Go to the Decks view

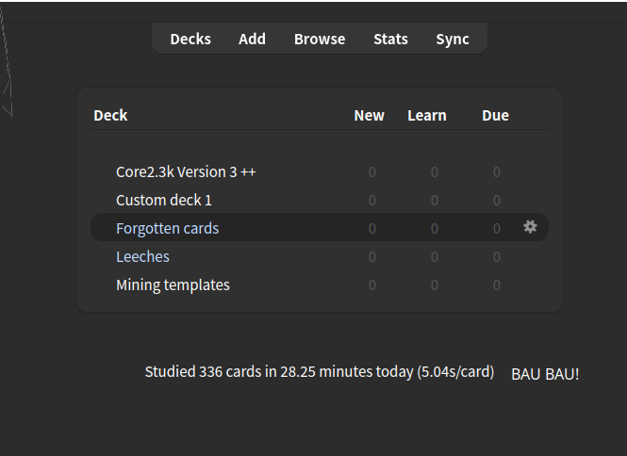click(190, 39)
